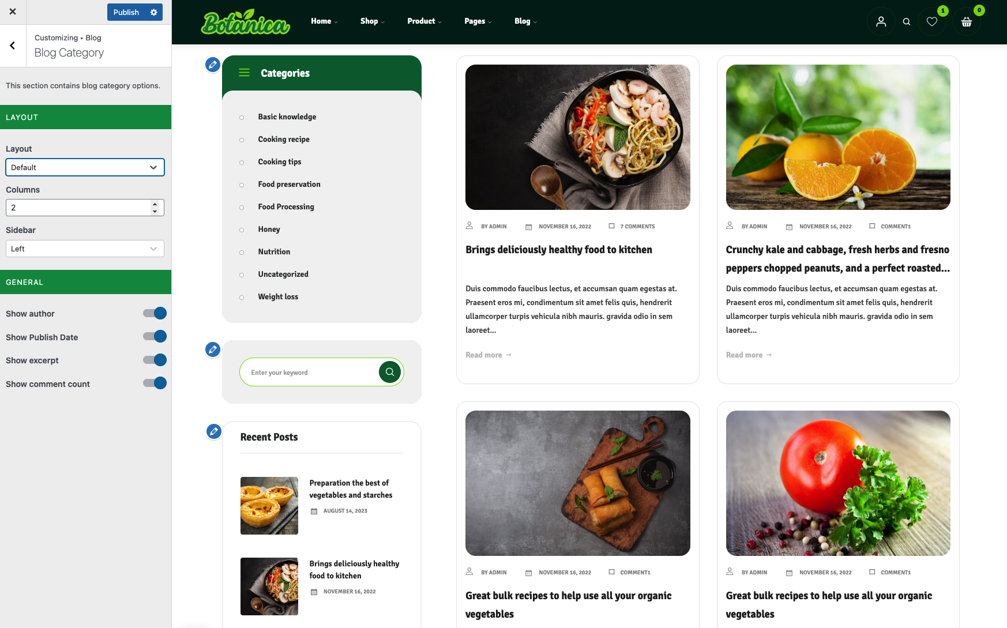Toggle the Show author switch
Image resolution: width=1007 pixels, height=628 pixels.
point(155,313)
